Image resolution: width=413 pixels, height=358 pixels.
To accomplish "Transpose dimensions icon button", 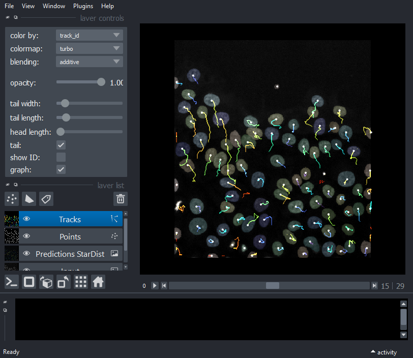I will click(64, 282).
